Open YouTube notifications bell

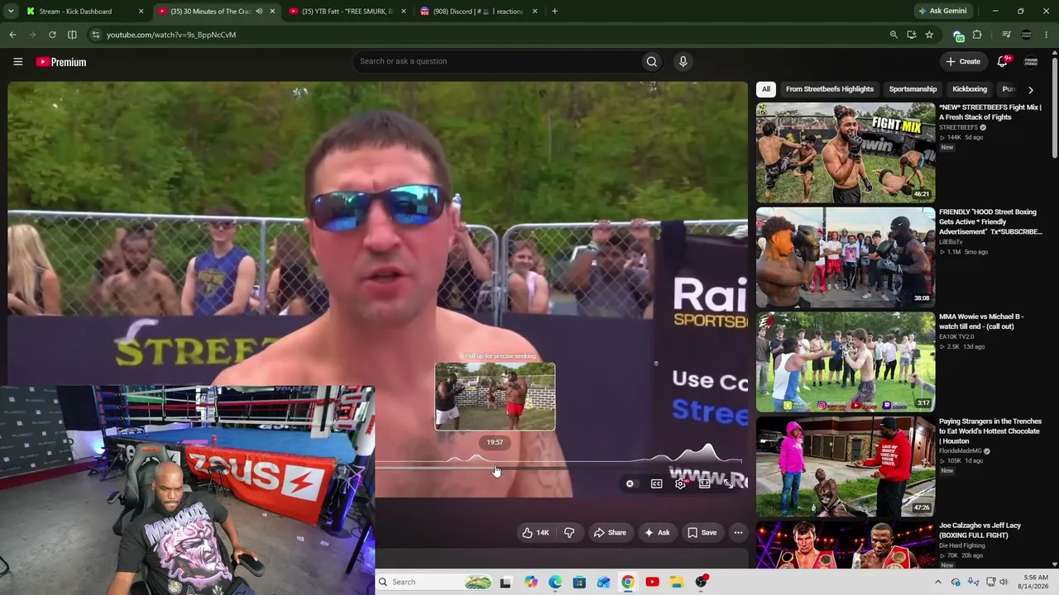[x=1003, y=61]
